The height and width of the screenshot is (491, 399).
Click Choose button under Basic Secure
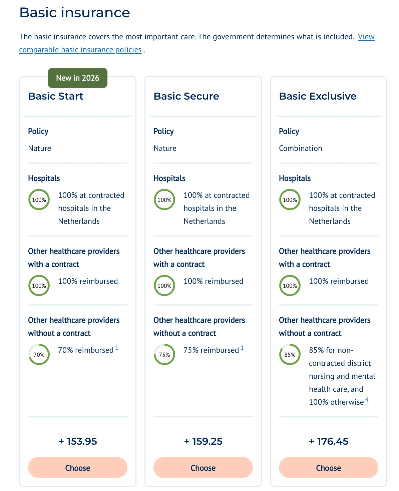click(203, 468)
